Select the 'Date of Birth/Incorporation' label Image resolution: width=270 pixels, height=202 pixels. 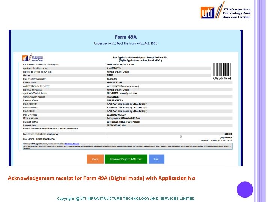click(34, 79)
